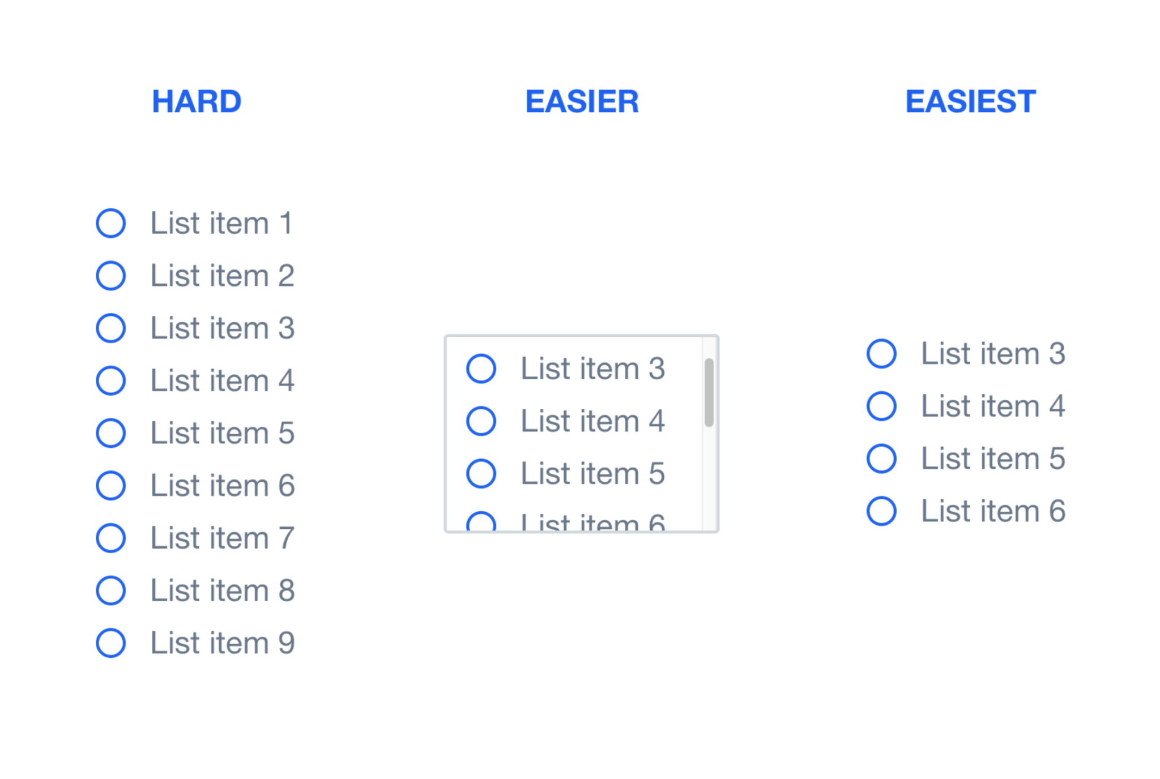Select List item 2 radio in HARD column
Viewport: 1160px width, 779px height.
(x=110, y=276)
